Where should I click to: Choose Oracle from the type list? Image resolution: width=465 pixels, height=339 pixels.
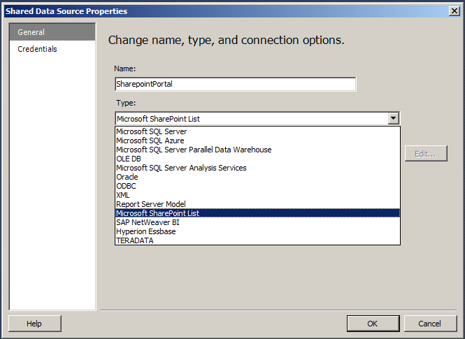(x=257, y=177)
